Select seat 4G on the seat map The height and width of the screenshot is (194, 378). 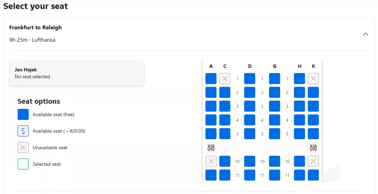tap(274, 120)
